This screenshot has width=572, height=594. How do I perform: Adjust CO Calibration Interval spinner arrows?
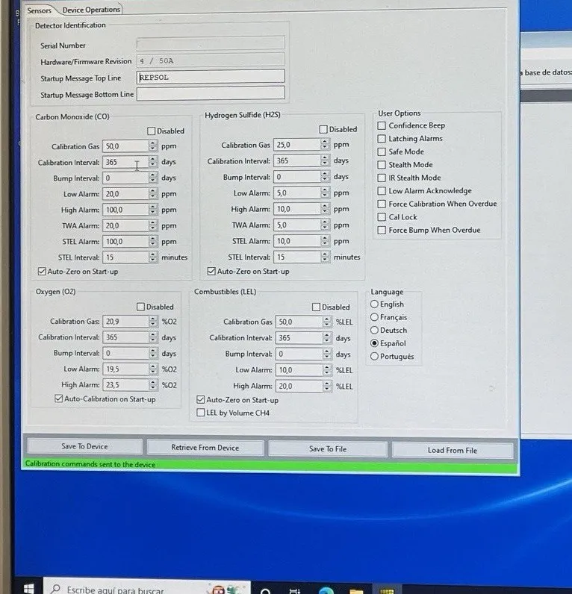pos(153,162)
